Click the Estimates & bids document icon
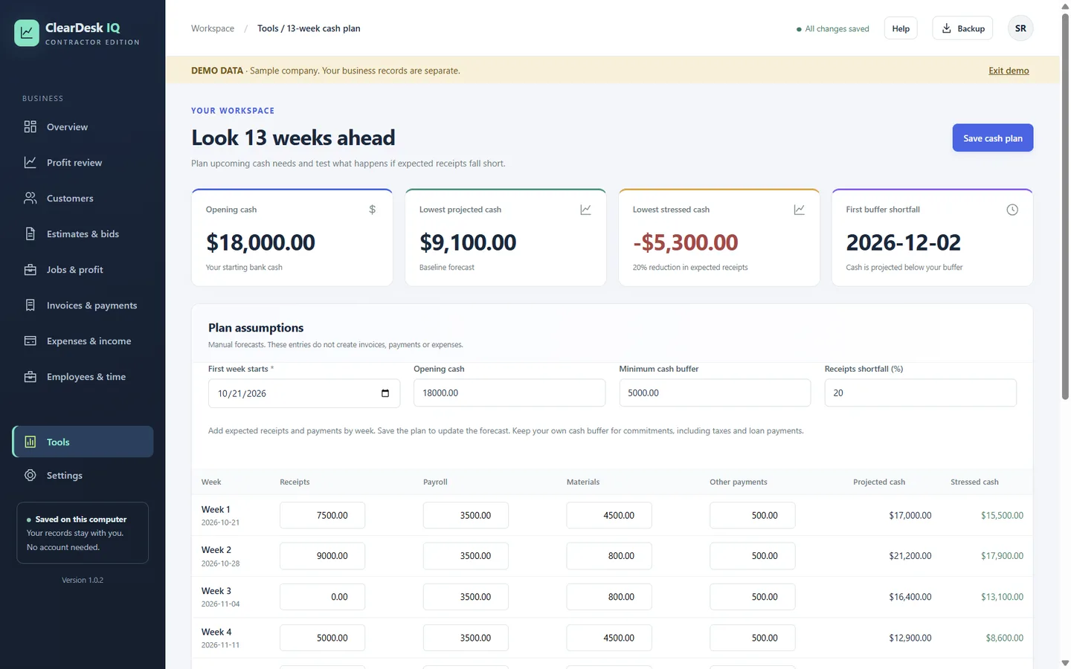The image size is (1071, 669). [x=30, y=234]
